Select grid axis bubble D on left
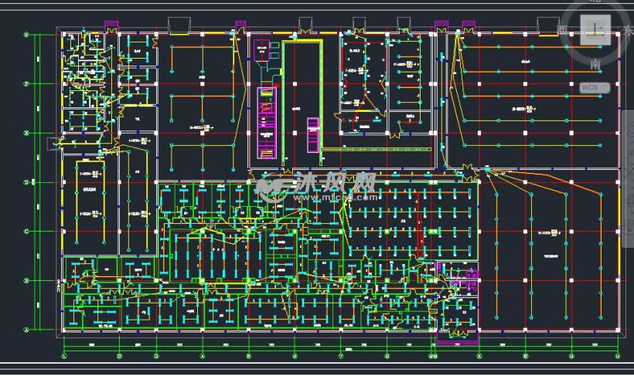634x376 pixels. [27, 182]
